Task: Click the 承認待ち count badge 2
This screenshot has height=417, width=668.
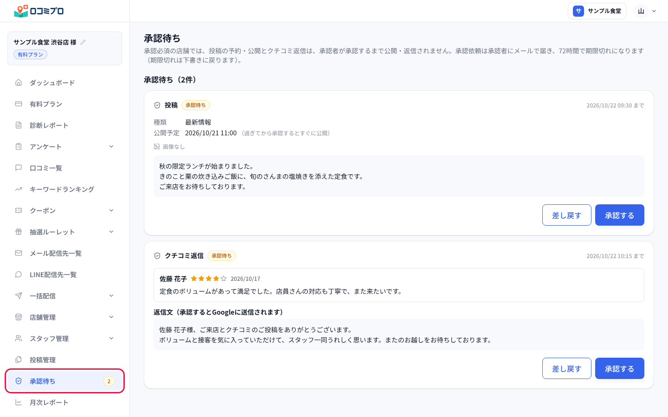Action: pyautogui.click(x=109, y=381)
